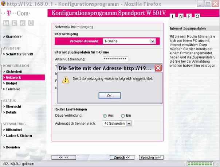This screenshot has height=167, width=220.
Task: Select the highlighted Netzwerk menu entry
Action: coord(24,77)
